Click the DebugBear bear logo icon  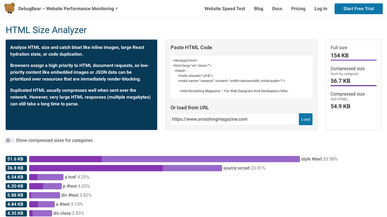coord(10,8)
